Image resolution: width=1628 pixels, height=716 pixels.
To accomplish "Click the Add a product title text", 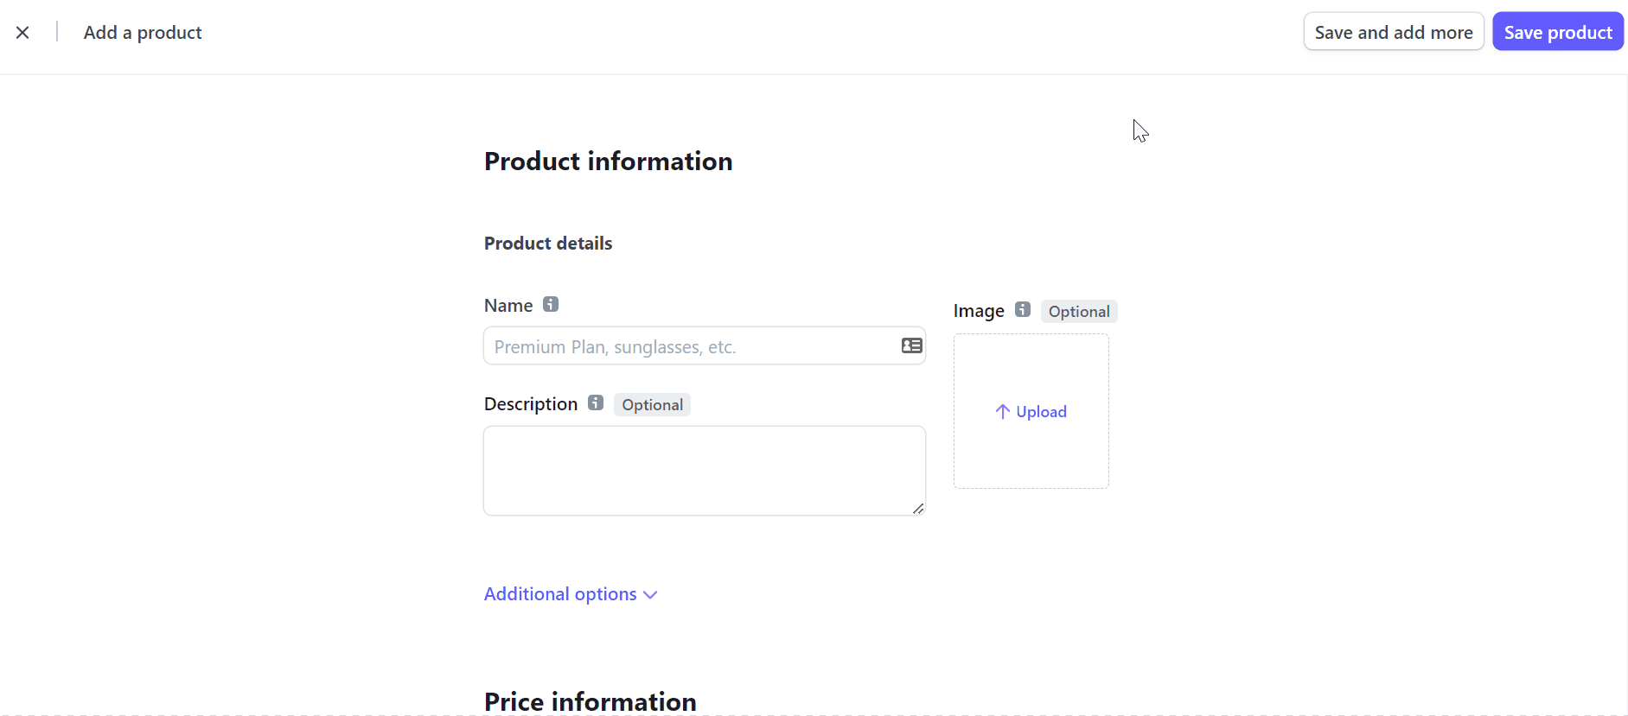I will 142,32.
